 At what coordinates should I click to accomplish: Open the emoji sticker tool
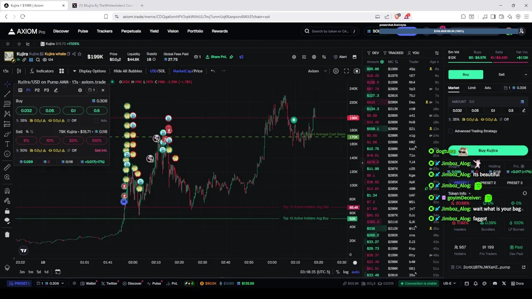[7, 154]
